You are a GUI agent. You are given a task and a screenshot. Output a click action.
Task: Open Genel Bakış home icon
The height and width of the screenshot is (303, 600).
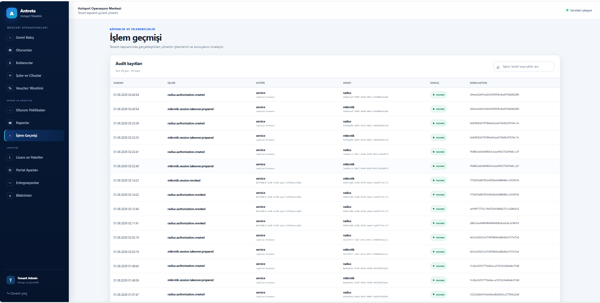tap(10, 37)
